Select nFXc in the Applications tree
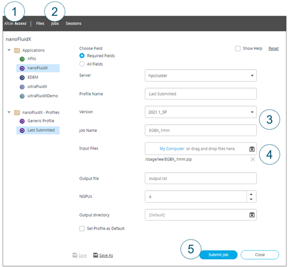 (x=32, y=59)
